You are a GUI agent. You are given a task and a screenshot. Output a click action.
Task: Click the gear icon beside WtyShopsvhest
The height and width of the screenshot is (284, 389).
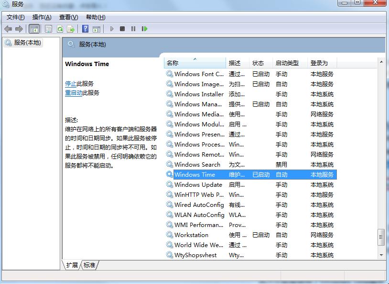click(170, 255)
